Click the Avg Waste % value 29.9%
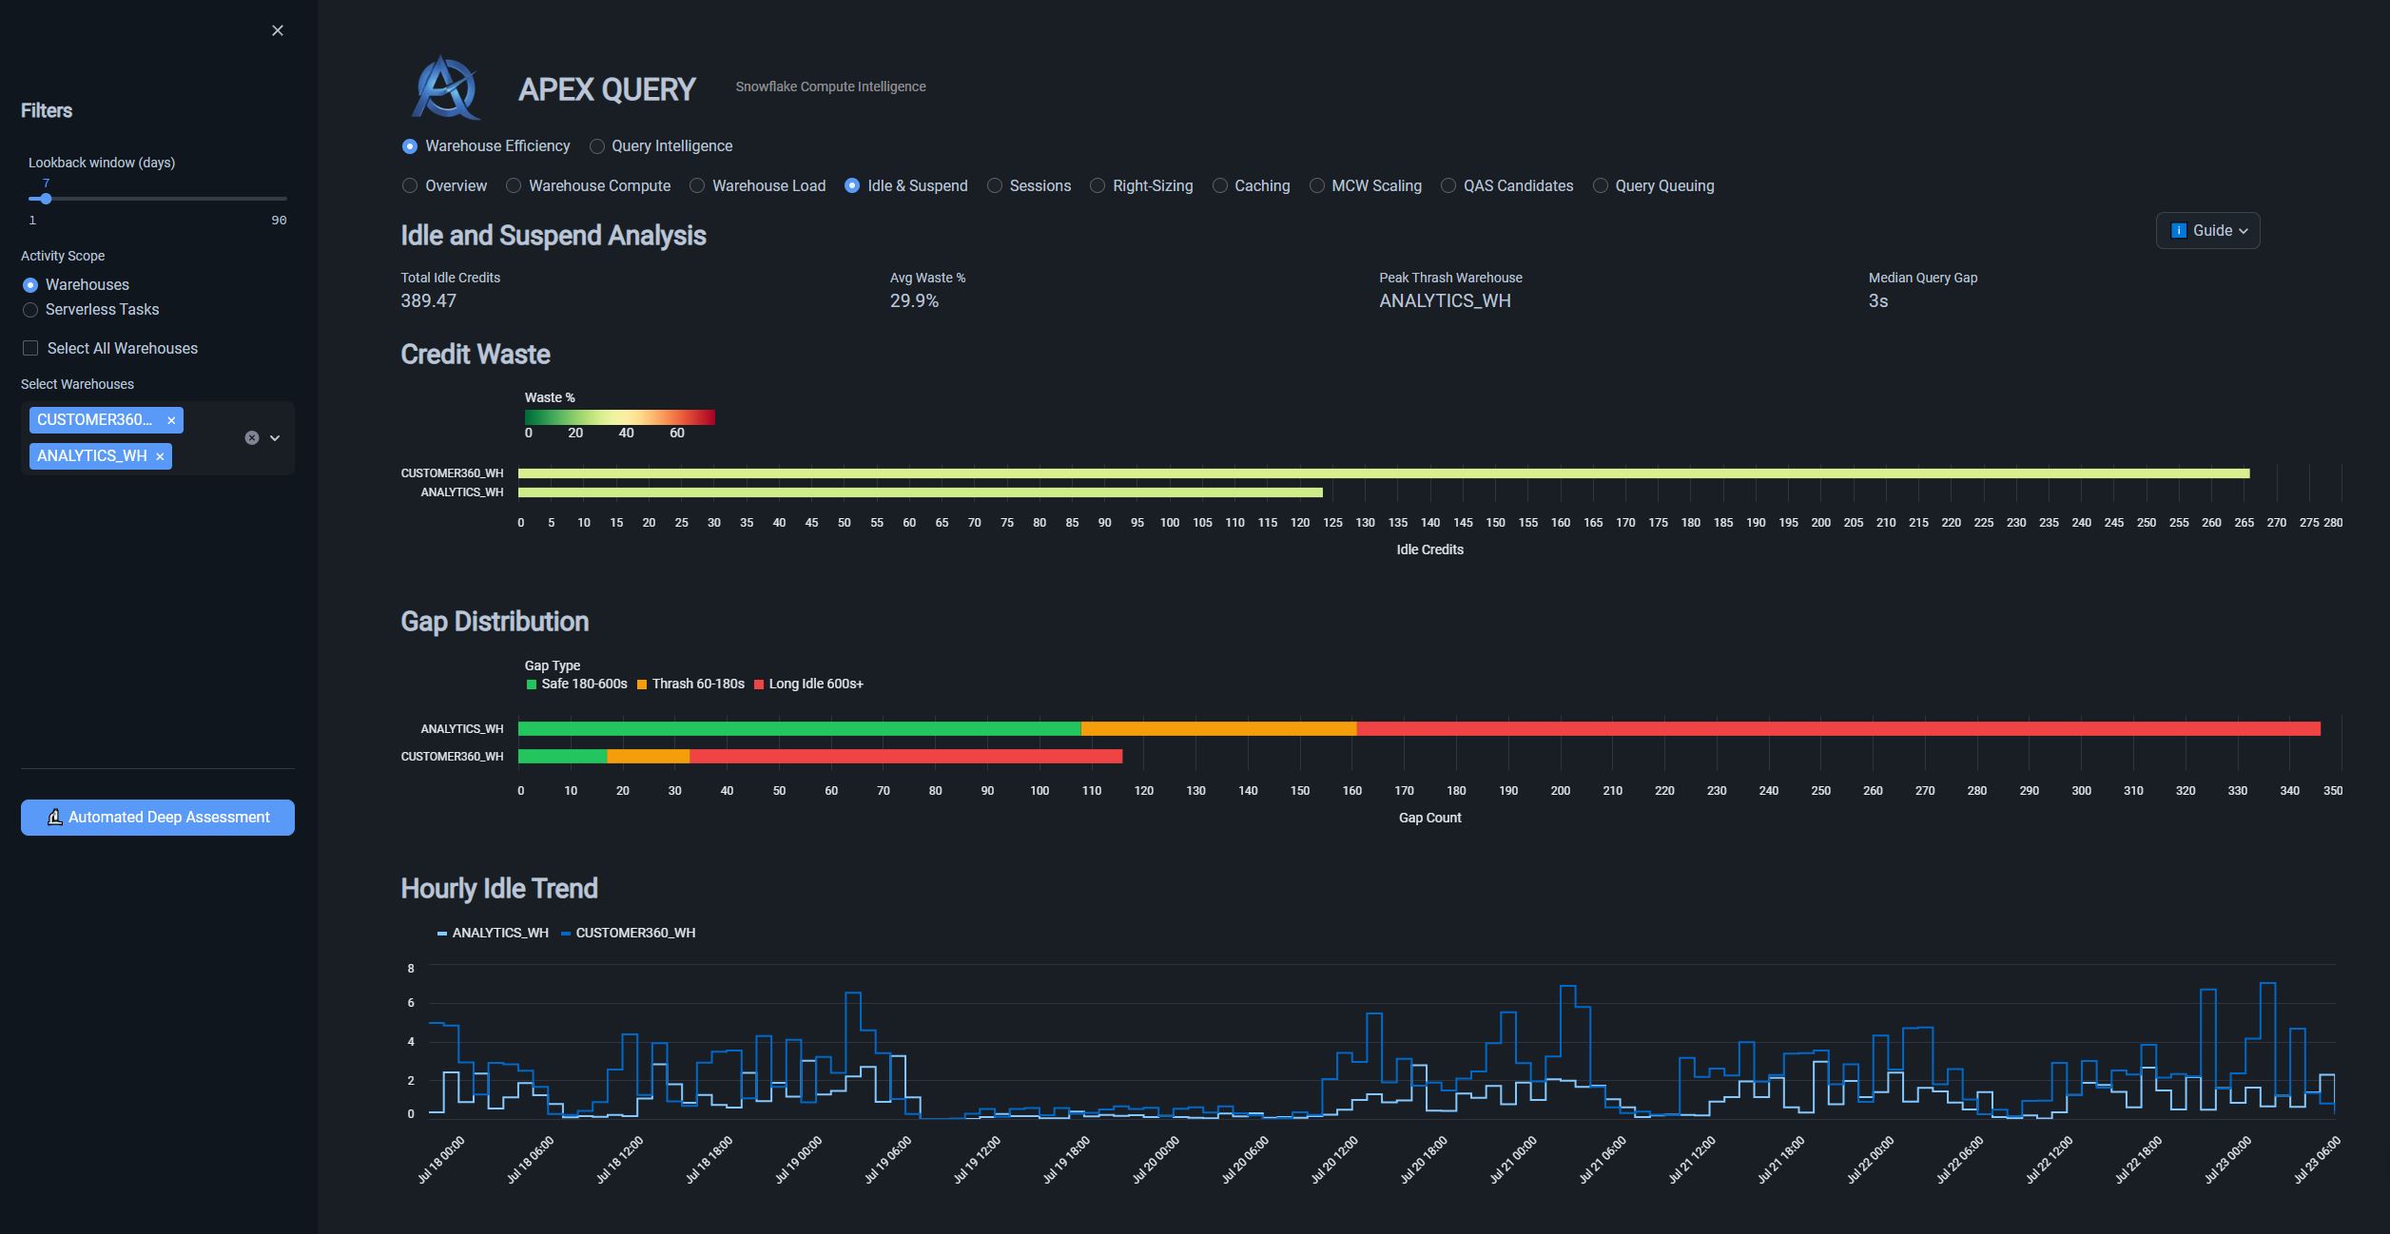Image resolution: width=2390 pixels, height=1234 pixels. pyautogui.click(x=914, y=301)
